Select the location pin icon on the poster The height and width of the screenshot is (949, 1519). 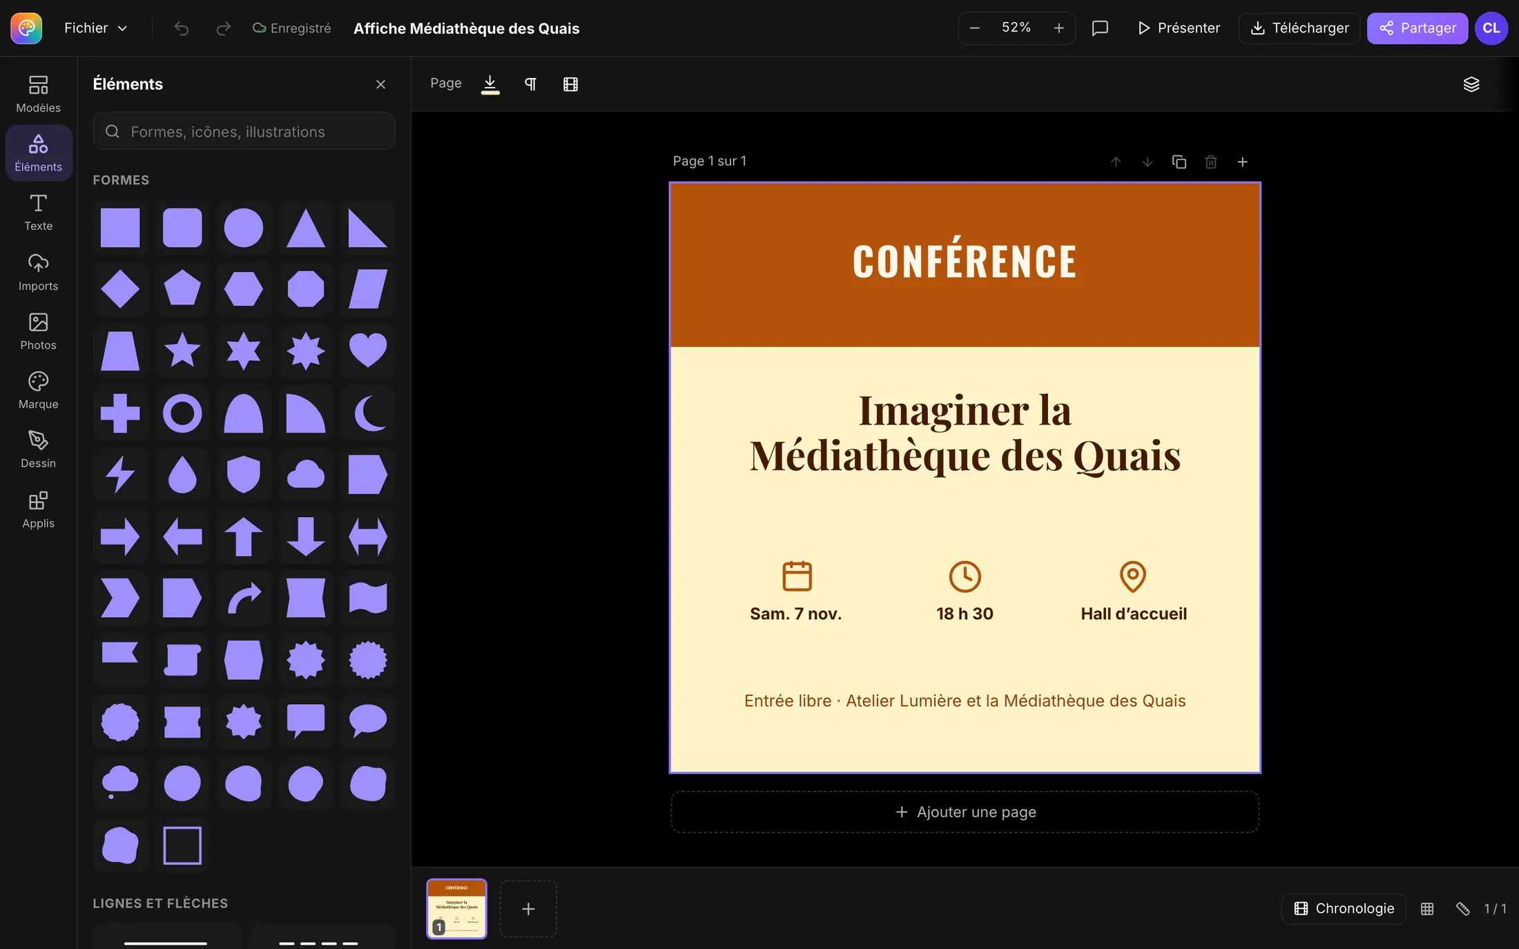(1132, 576)
